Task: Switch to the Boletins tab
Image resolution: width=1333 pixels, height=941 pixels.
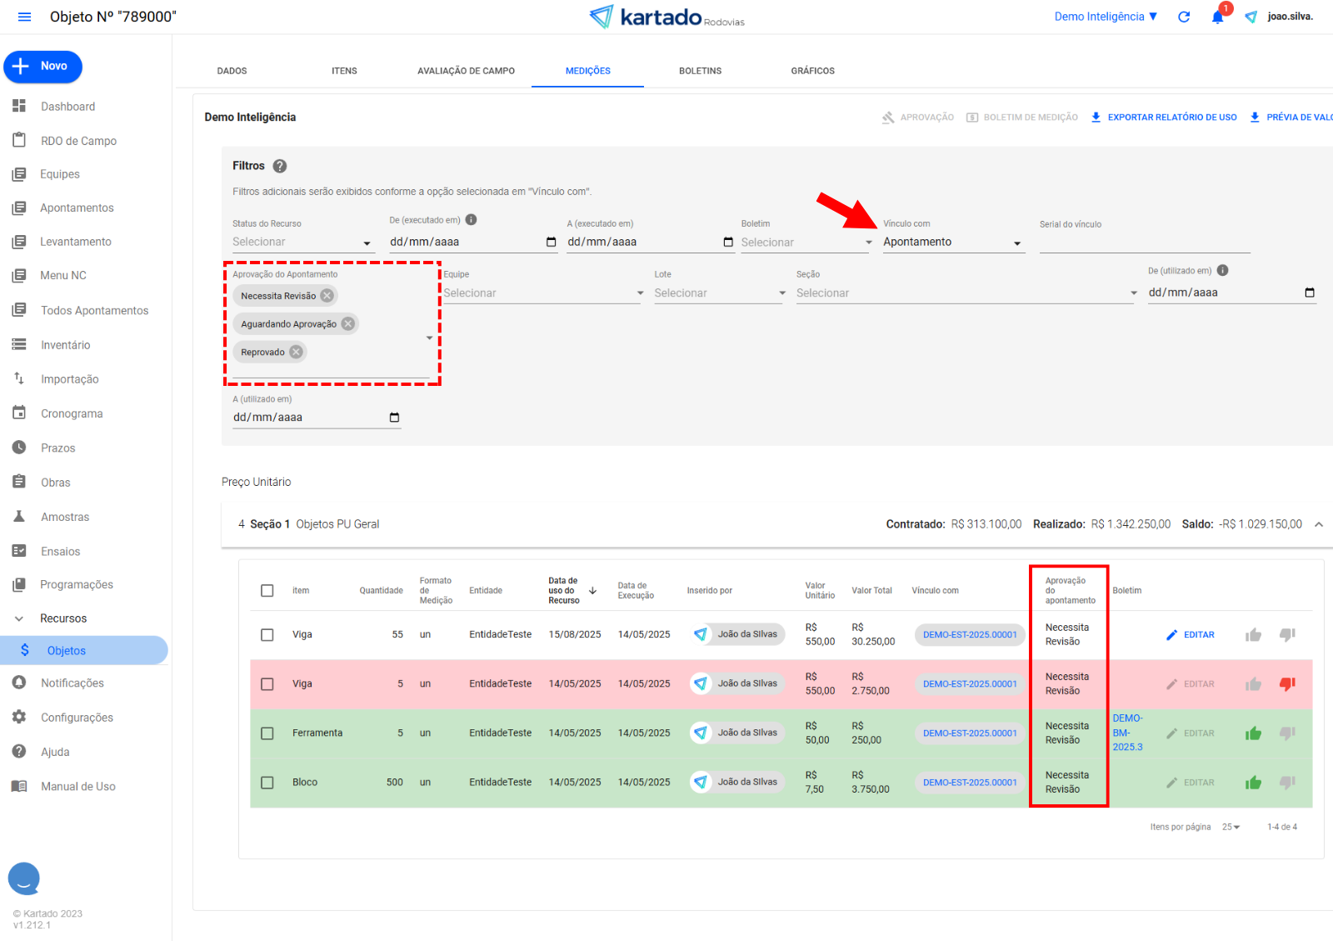Action: pyautogui.click(x=700, y=71)
